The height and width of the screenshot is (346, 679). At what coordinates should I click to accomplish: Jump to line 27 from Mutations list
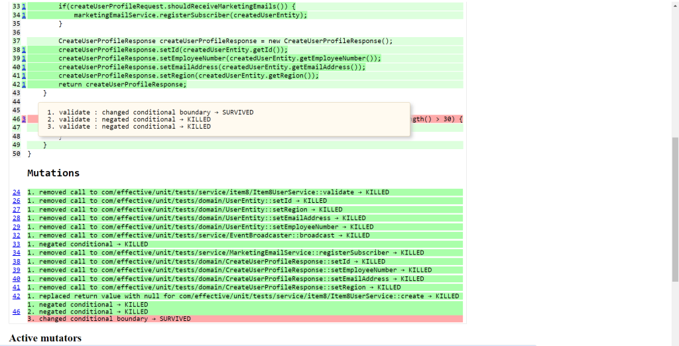pos(16,209)
